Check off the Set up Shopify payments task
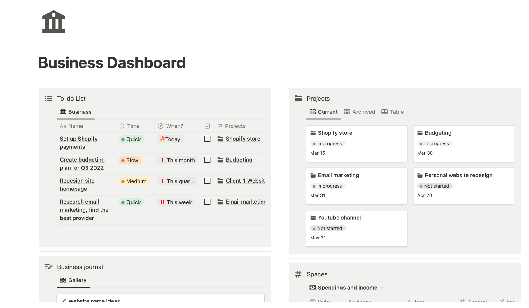Viewport: 529px width, 308px height. 207,139
